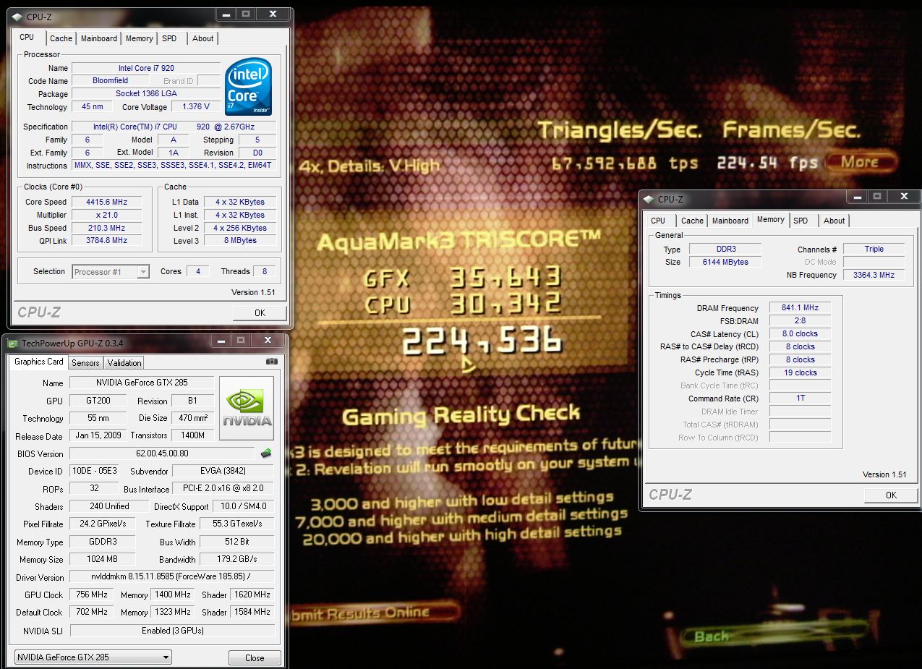The width and height of the screenshot is (922, 669).
Task: Click the AquaMark3 total score 224,536
Action: click(x=481, y=340)
